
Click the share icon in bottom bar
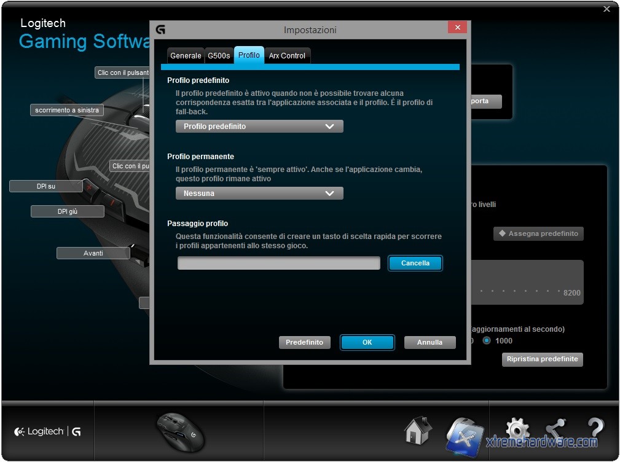point(555,430)
